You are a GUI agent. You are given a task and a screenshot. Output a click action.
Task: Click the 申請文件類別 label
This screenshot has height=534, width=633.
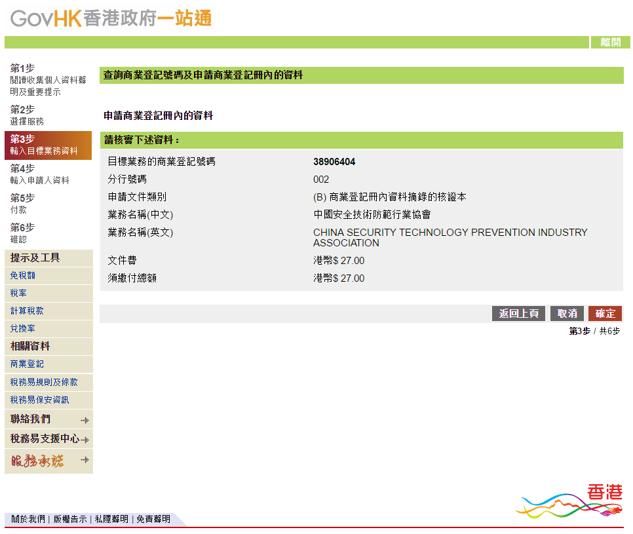tap(137, 197)
